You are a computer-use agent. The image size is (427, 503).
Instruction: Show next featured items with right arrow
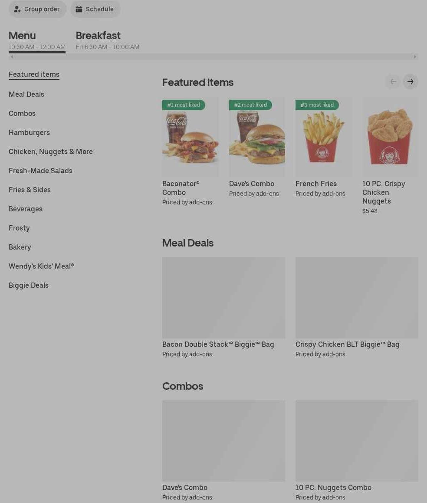(411, 82)
